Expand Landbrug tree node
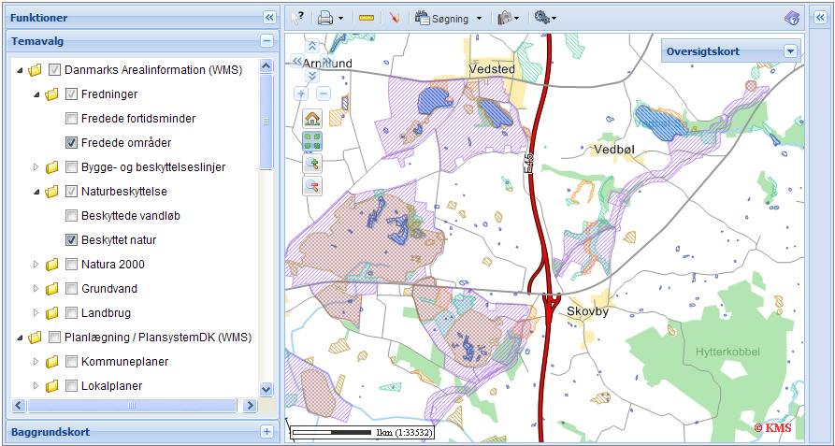835x446 pixels. coord(36,313)
